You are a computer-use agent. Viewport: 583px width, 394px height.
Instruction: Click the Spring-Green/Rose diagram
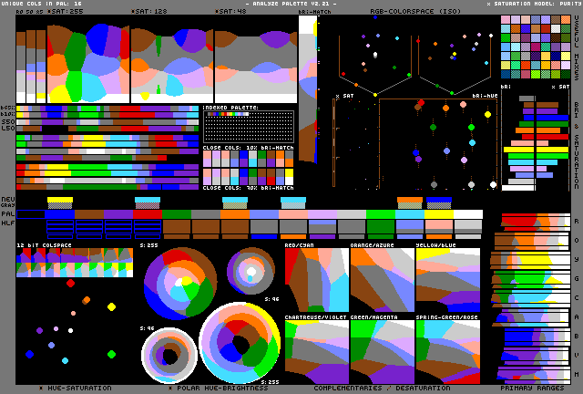coord(447,348)
